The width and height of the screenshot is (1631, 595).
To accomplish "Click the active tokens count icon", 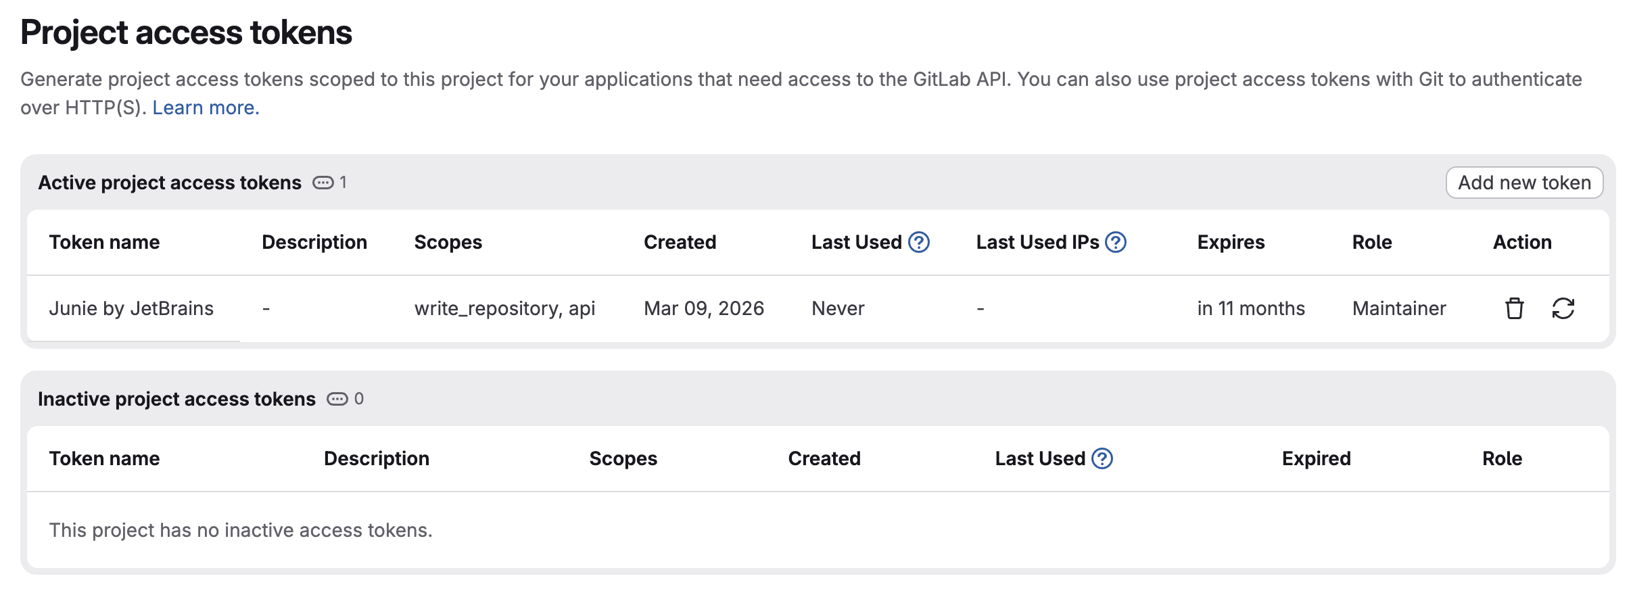I will (x=323, y=183).
